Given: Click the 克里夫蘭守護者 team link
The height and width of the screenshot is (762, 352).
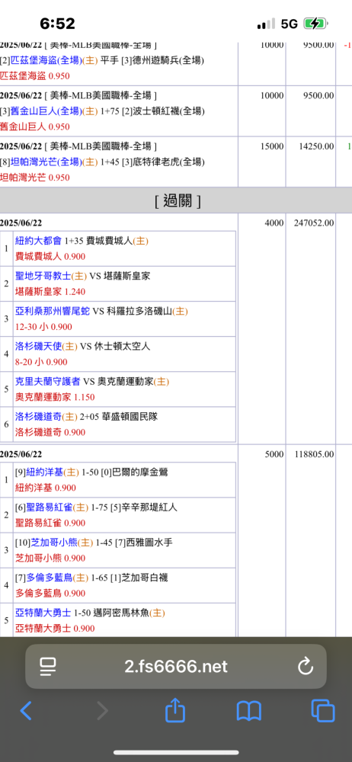Looking at the screenshot, I should click(x=48, y=382).
